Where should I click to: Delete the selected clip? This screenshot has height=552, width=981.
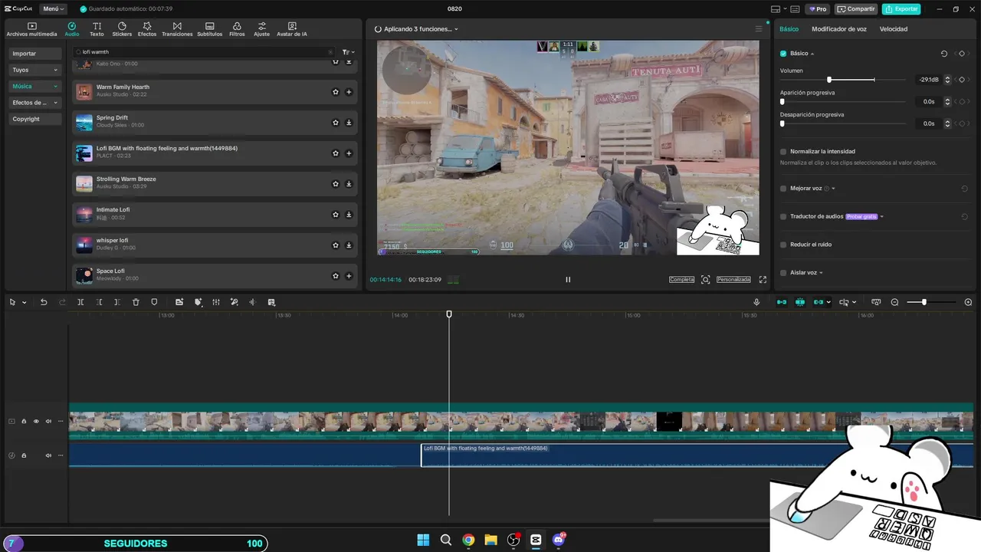click(136, 302)
